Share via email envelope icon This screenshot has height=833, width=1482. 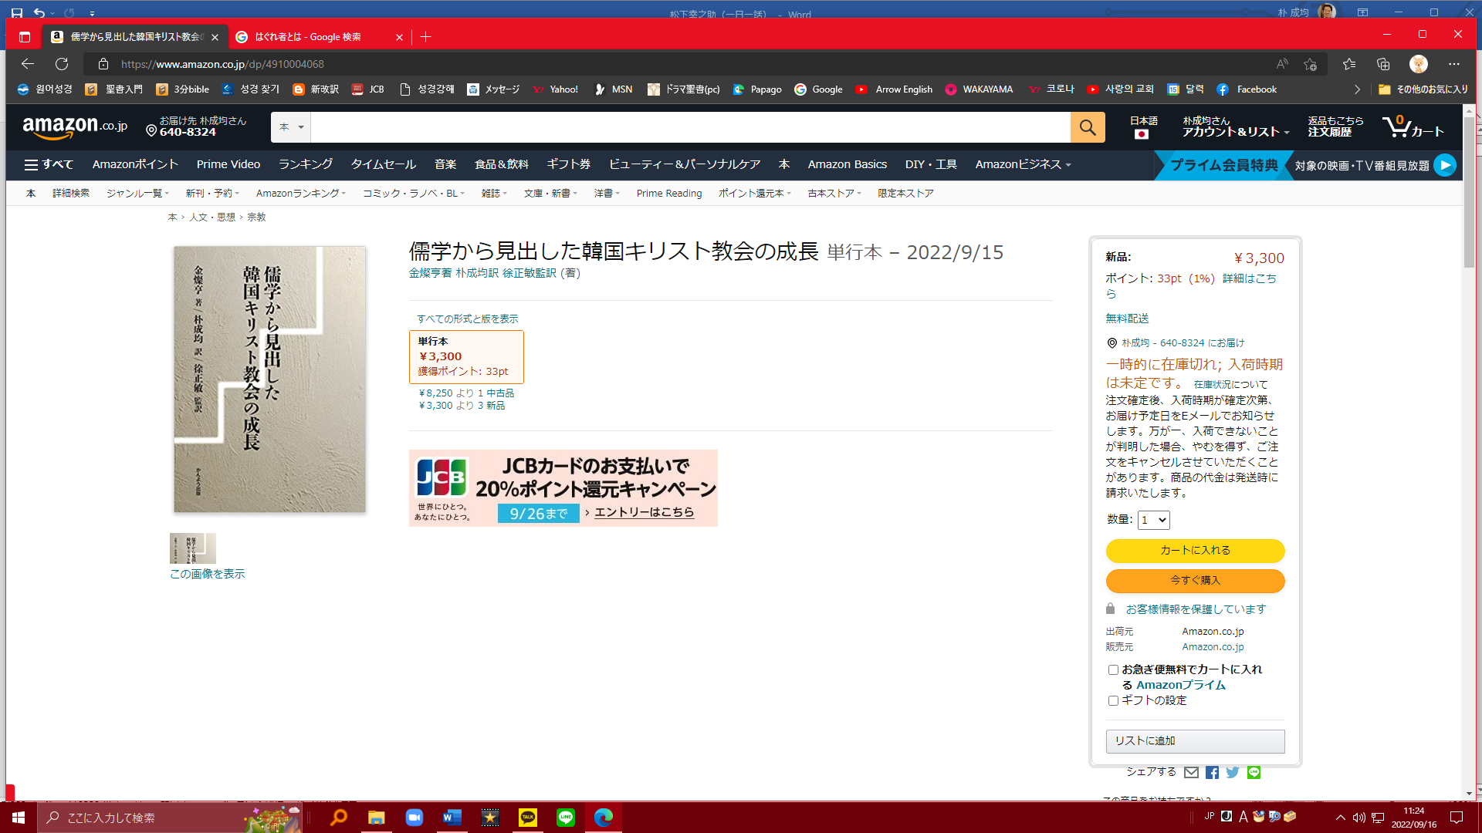(x=1192, y=772)
